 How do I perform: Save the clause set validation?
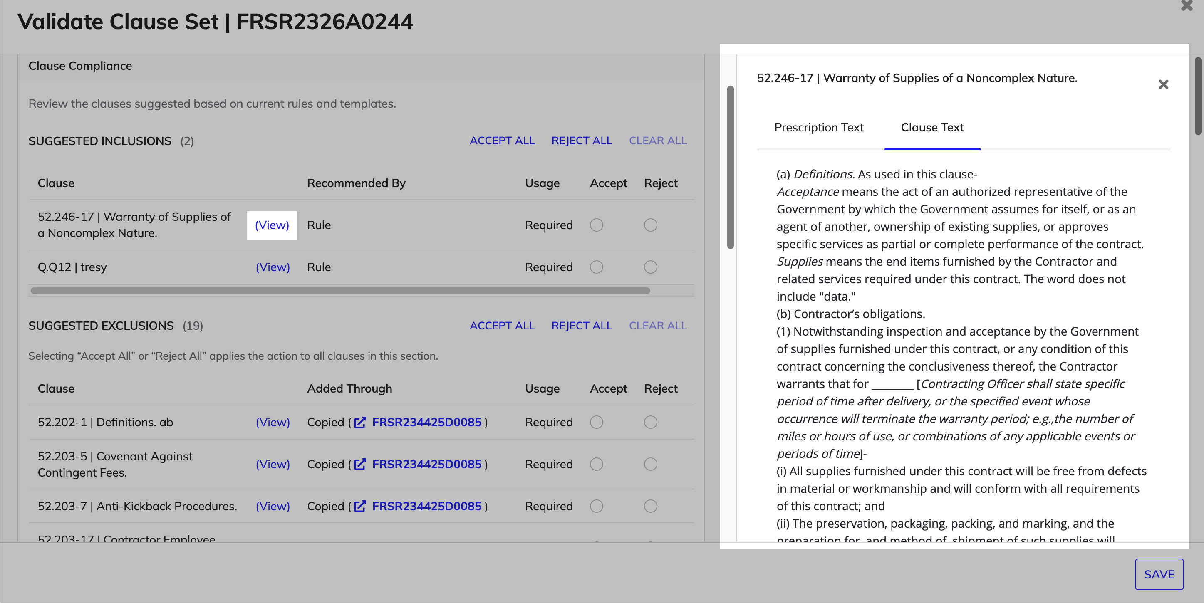pyautogui.click(x=1159, y=575)
